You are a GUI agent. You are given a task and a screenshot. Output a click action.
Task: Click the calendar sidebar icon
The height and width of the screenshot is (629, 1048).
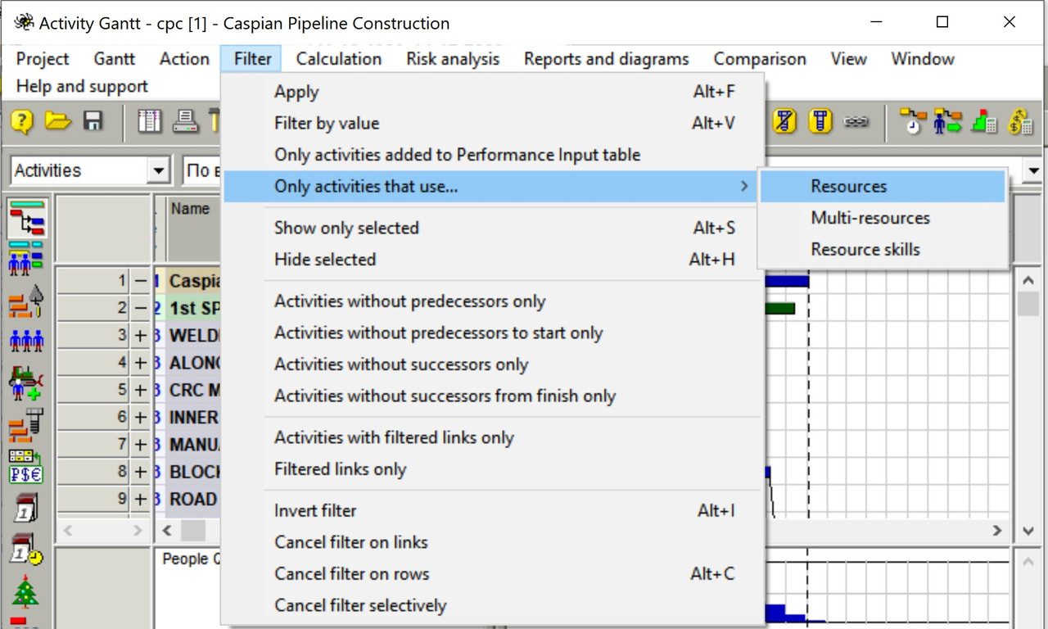pos(26,508)
